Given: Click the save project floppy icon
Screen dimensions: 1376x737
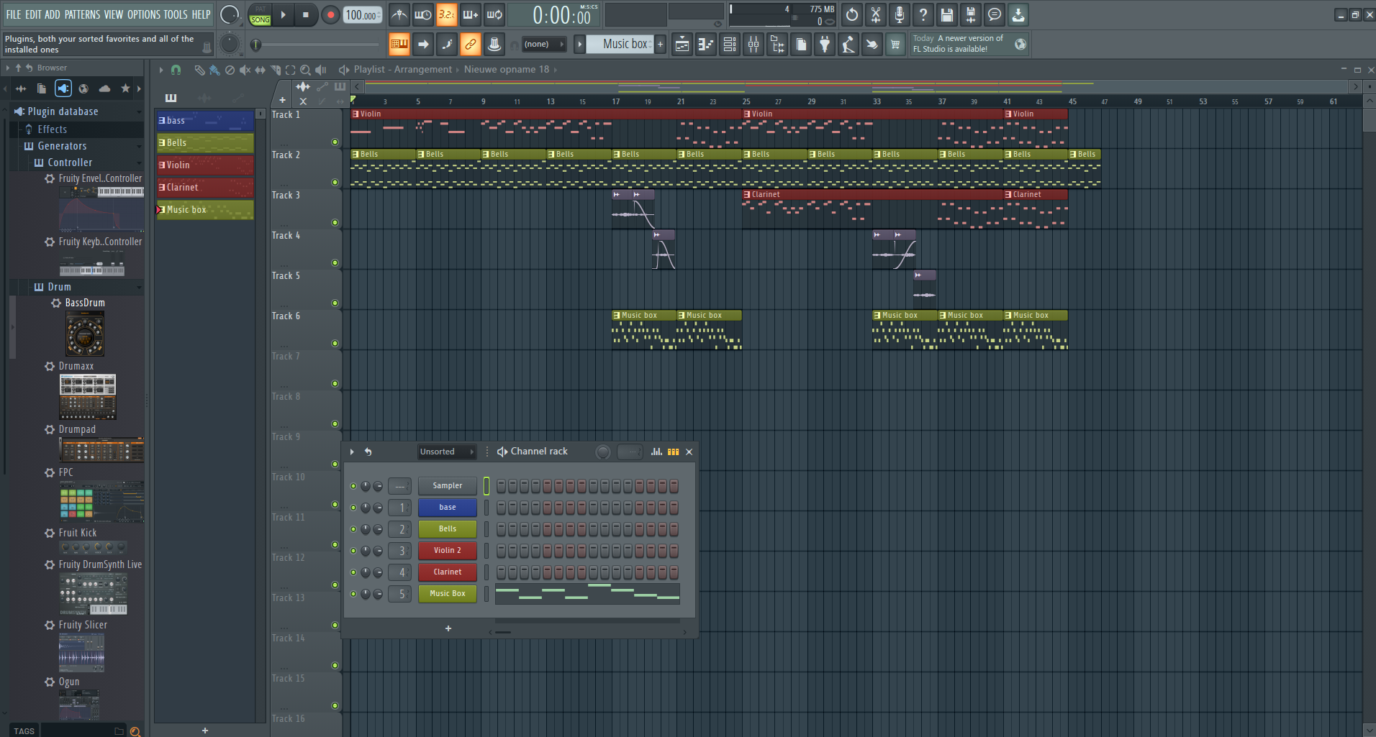Looking at the screenshot, I should 947,14.
